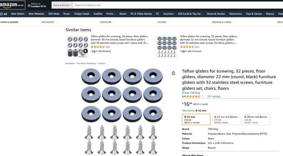The image size is (283, 156).
Task: Expand the Furniture category dropdown
Action: click(x=107, y=22)
